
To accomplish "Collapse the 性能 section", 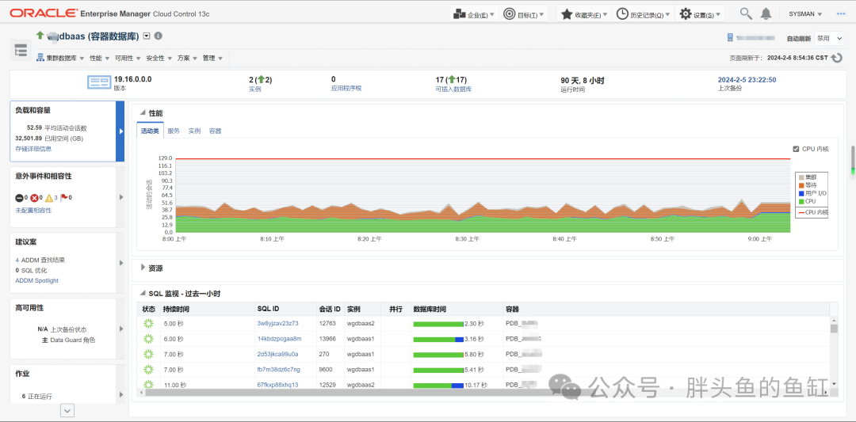I will (x=143, y=112).
